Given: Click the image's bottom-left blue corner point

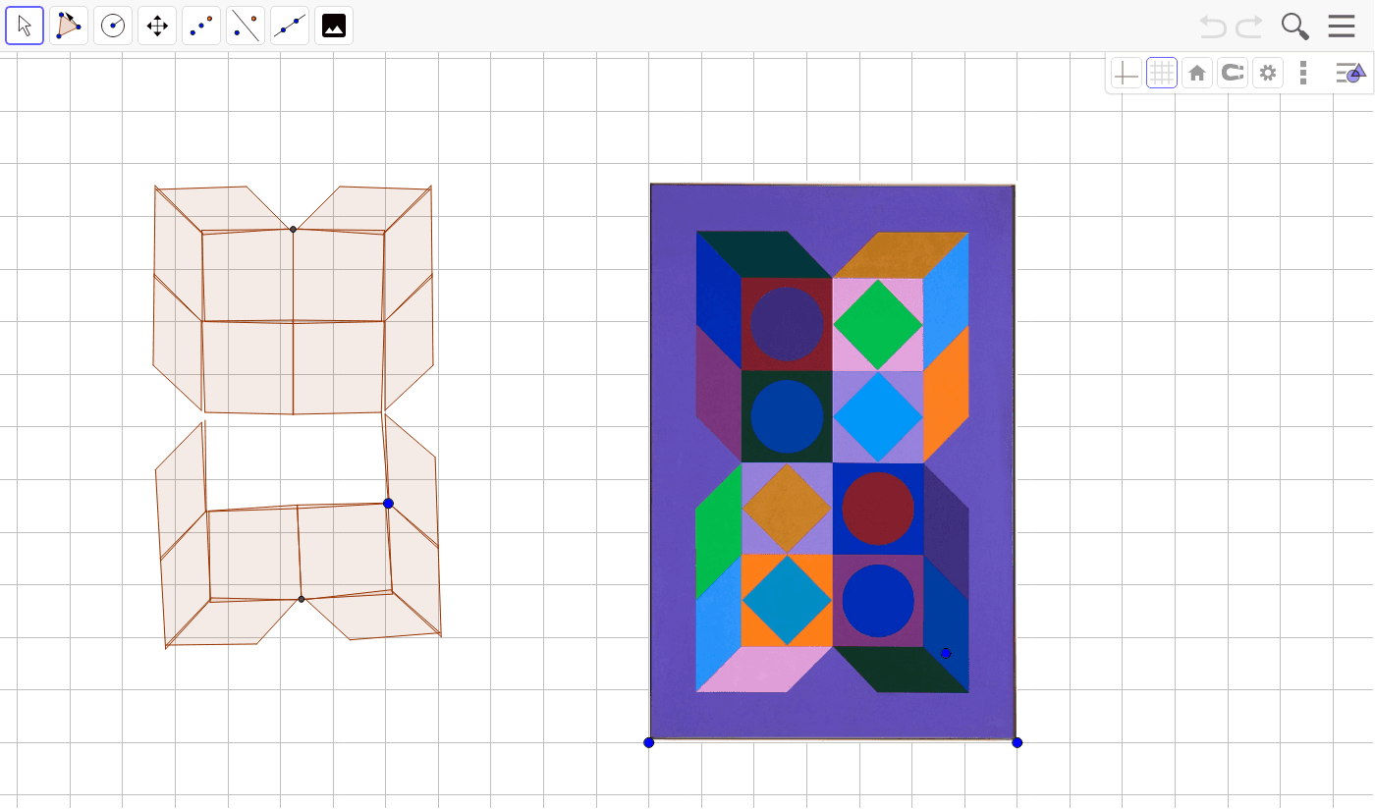Looking at the screenshot, I should (648, 742).
